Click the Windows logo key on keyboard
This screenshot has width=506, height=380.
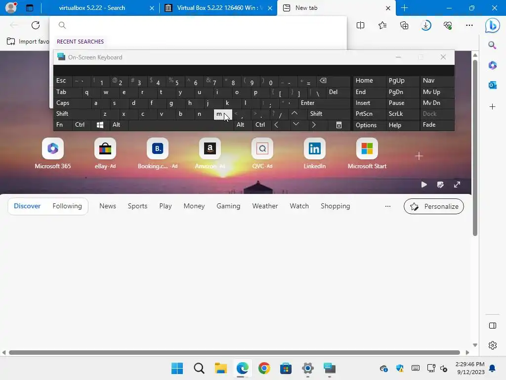100,125
